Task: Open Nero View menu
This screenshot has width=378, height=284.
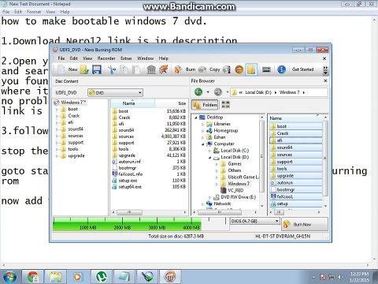Action: (87, 58)
